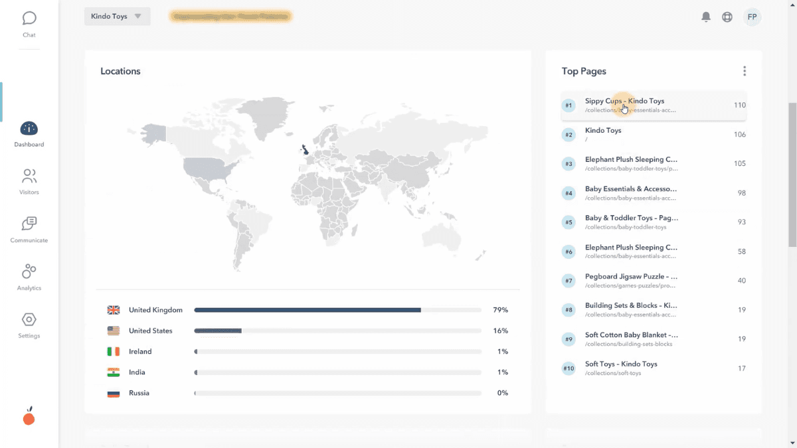Click the Top Pages panel heading
Viewport: 797px width, 448px height.
tap(584, 71)
